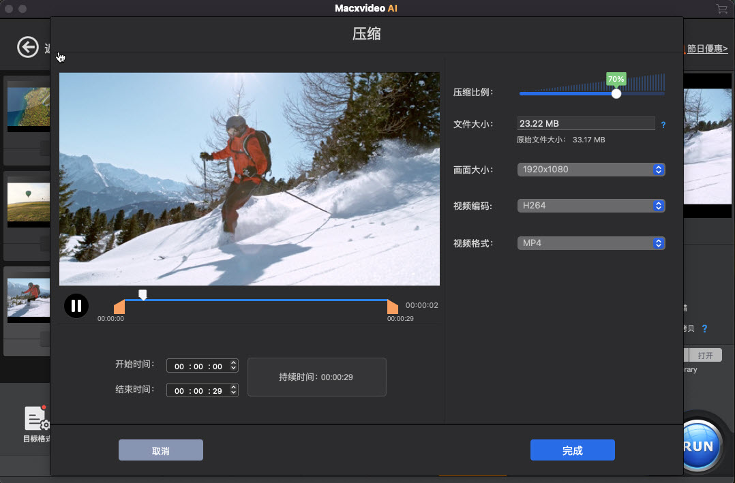Click the 23.22 MB file size input field
This screenshot has width=735, height=483.
585,123
